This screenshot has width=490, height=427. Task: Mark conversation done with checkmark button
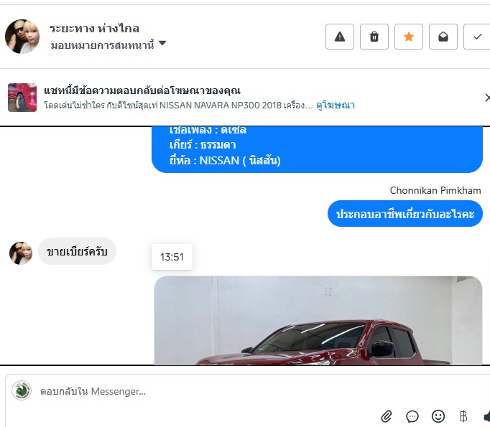(x=477, y=37)
